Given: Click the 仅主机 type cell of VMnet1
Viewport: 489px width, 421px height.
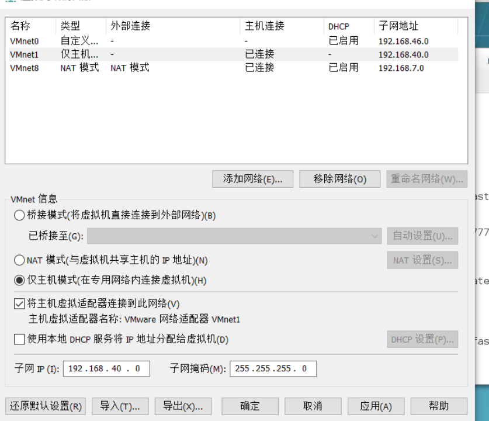Looking at the screenshot, I should [79, 54].
